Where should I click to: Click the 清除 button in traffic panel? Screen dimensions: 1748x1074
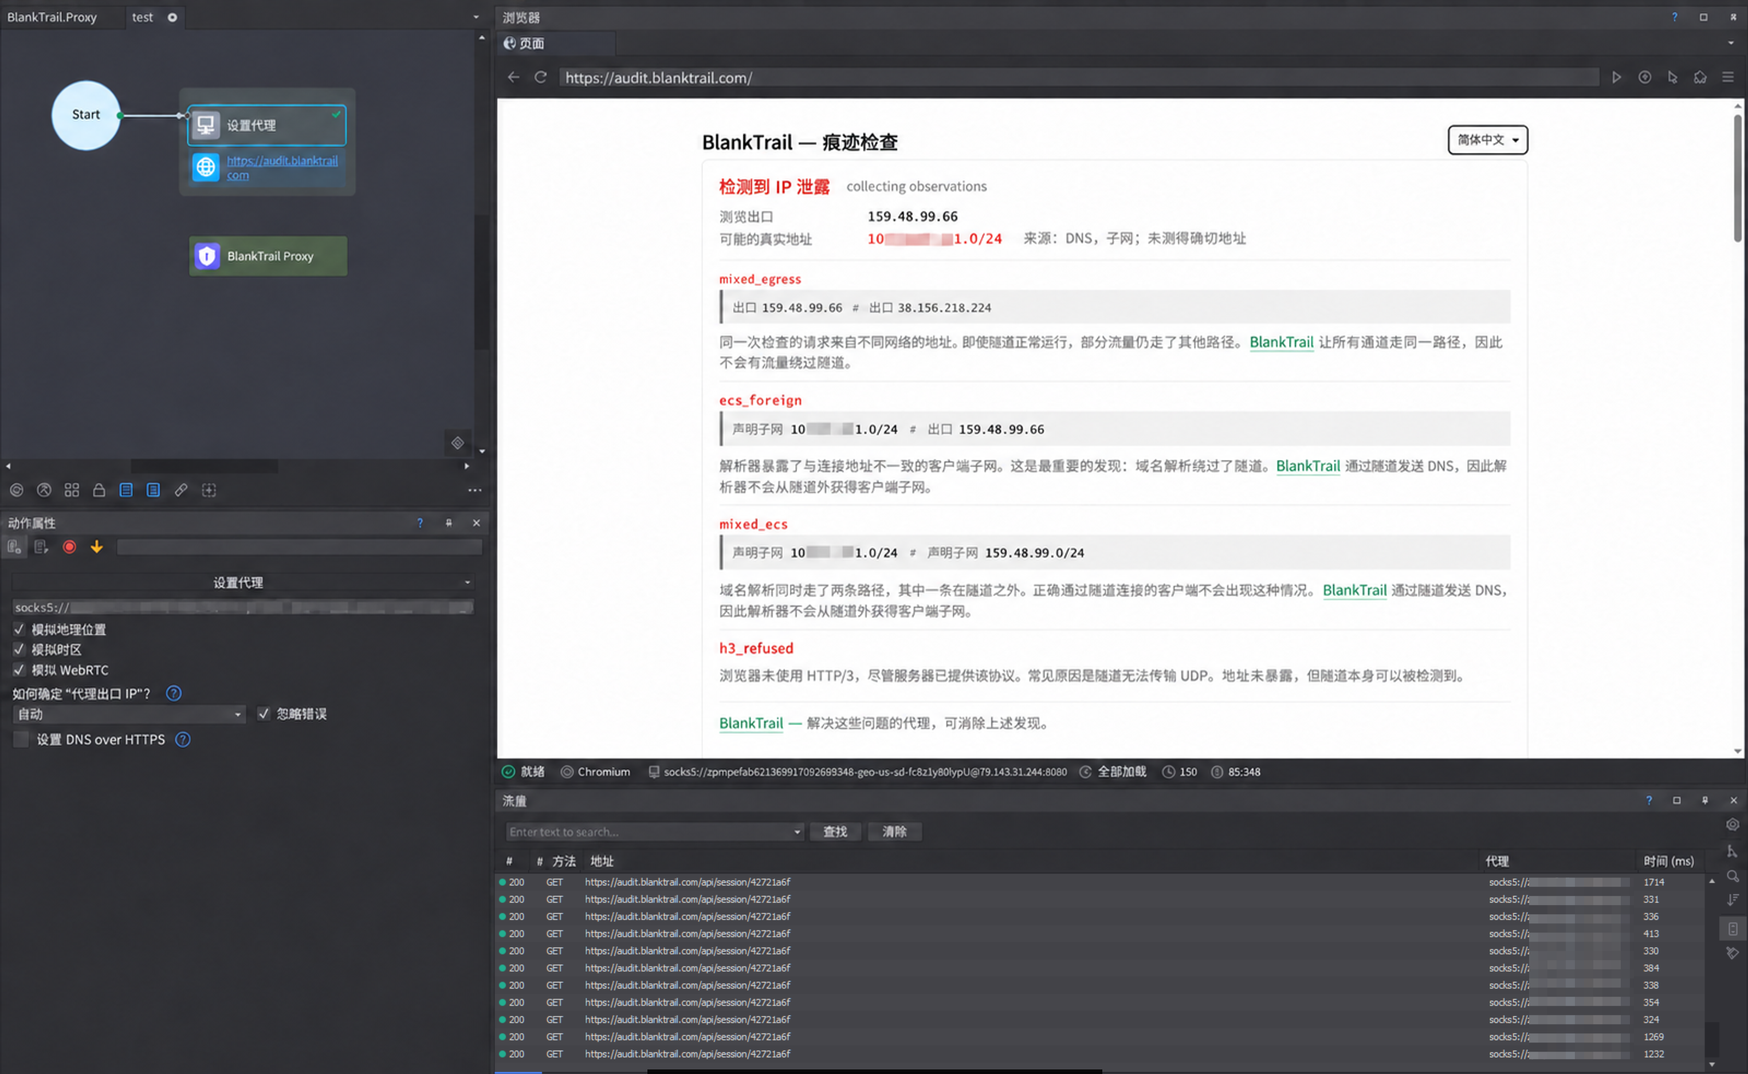click(x=894, y=832)
